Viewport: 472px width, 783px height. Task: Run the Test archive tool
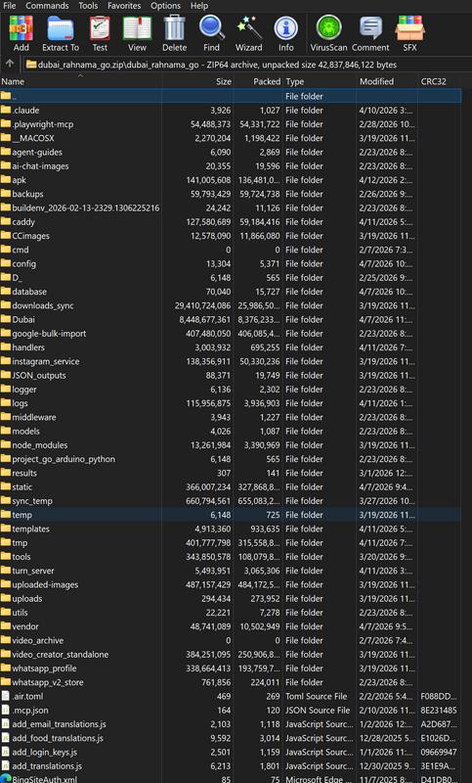(100, 33)
